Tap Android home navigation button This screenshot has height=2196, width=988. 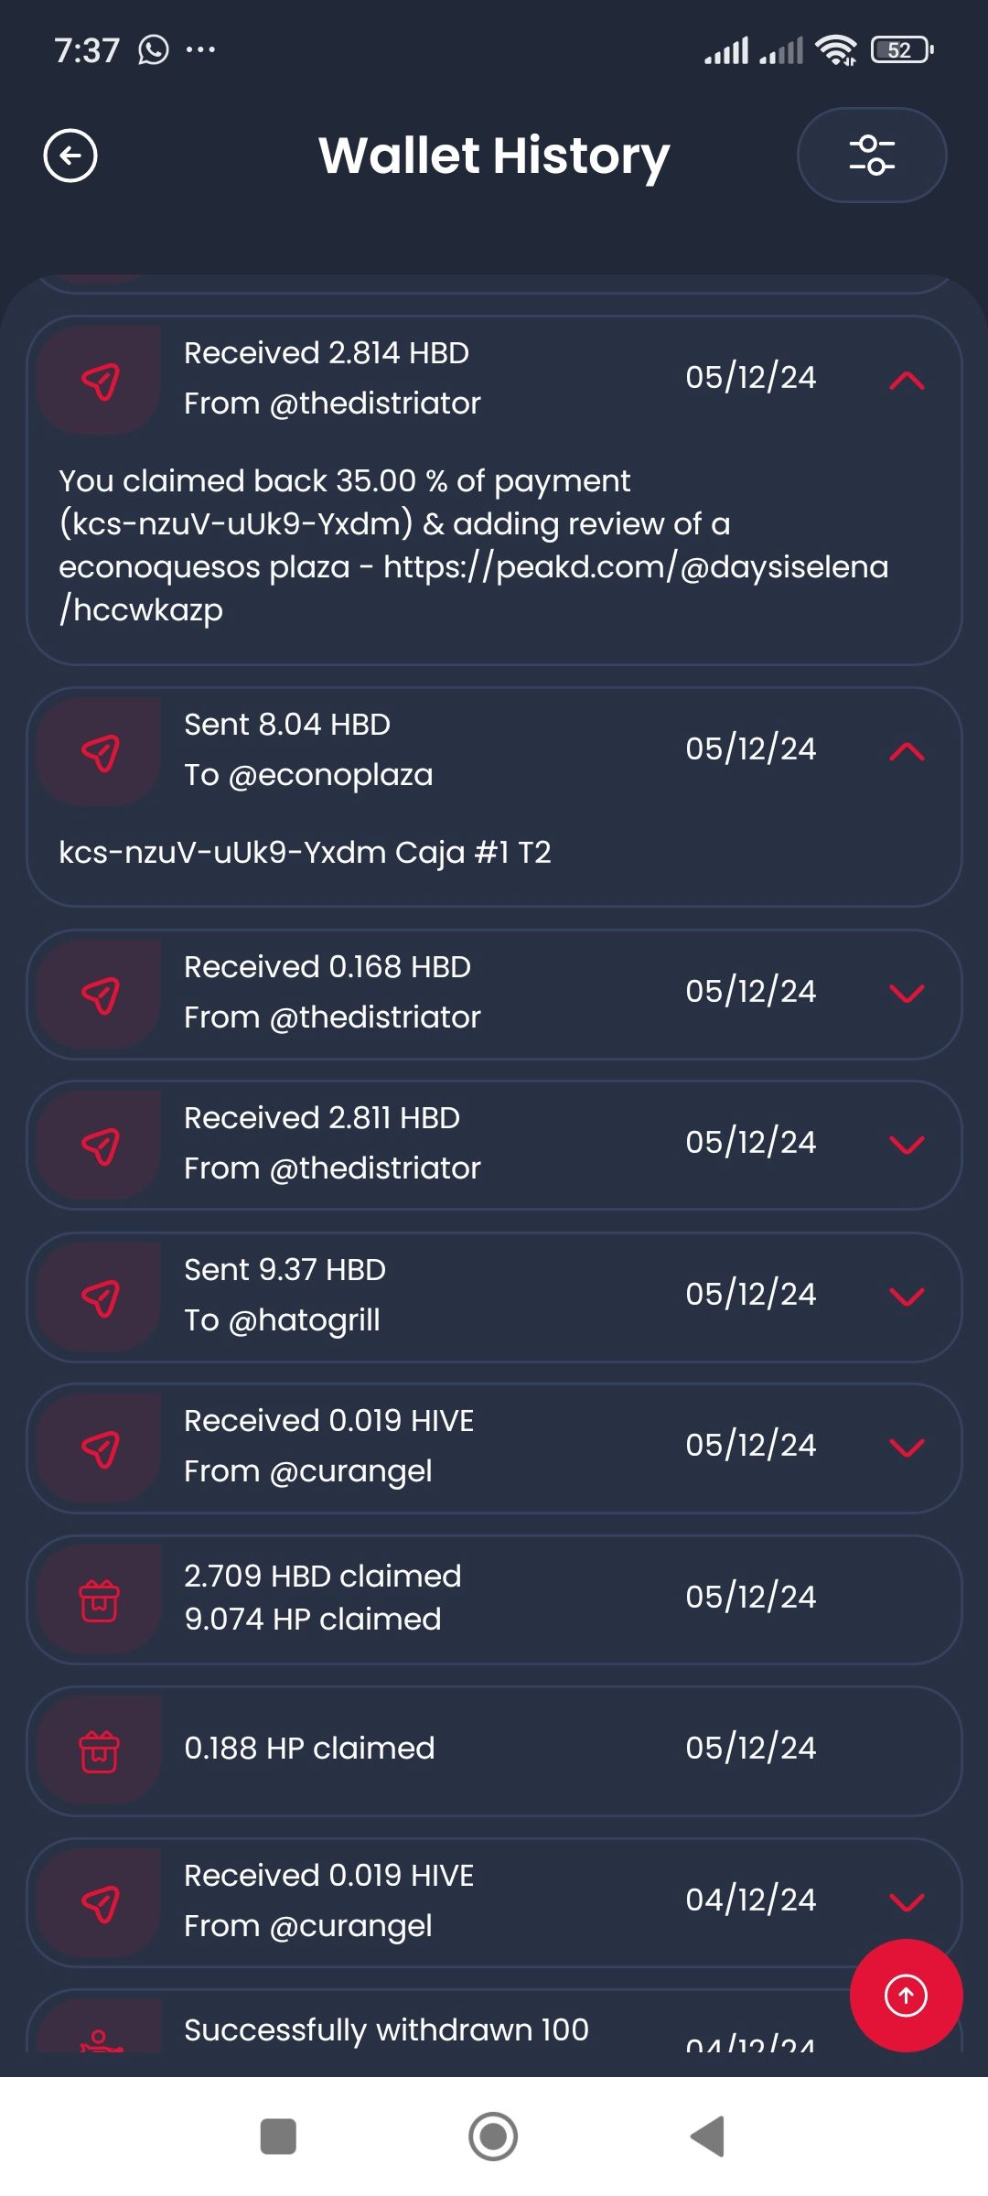[x=493, y=2137]
